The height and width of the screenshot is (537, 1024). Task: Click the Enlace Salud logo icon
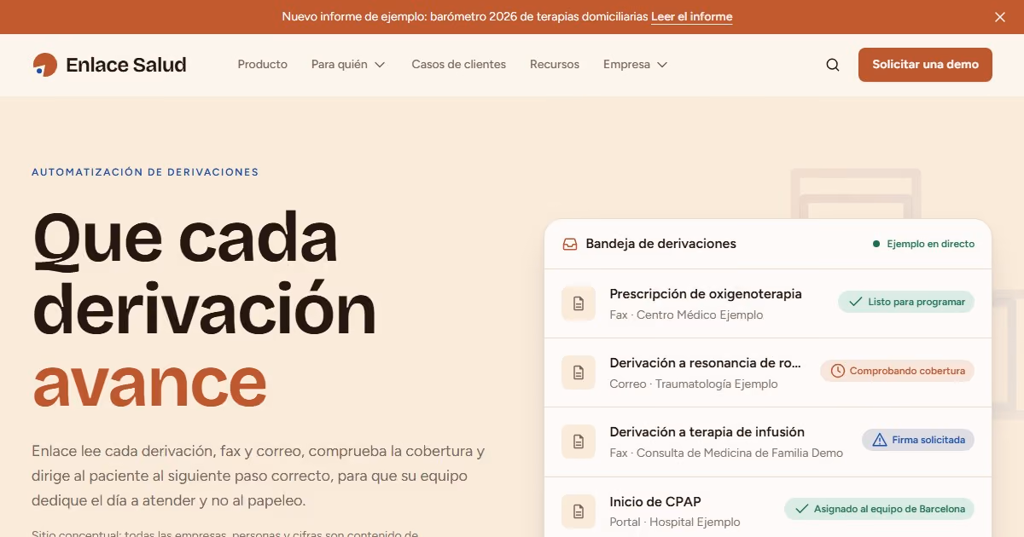tap(44, 65)
